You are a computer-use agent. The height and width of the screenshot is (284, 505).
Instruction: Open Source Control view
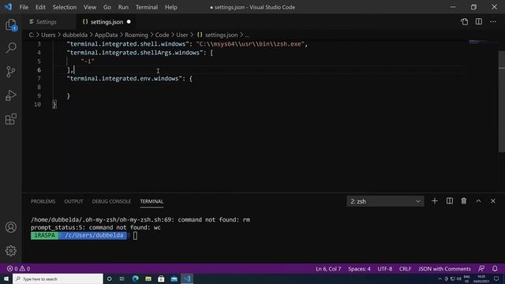click(x=11, y=72)
